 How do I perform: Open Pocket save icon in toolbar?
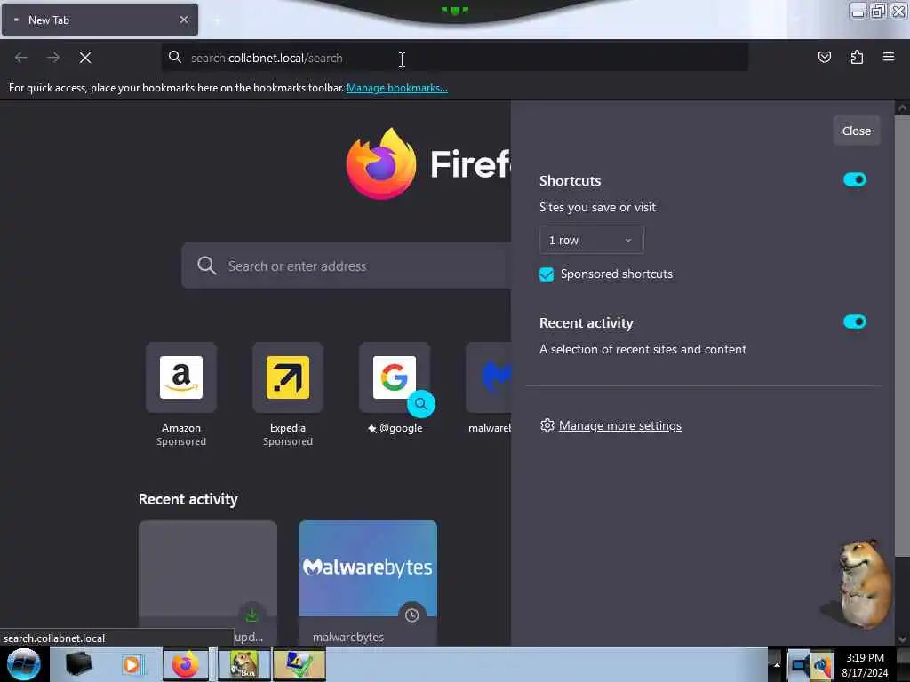coord(824,57)
